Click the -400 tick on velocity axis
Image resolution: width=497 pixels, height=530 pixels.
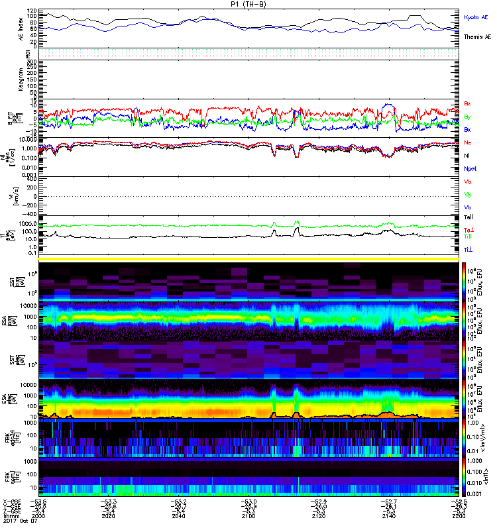click(30, 214)
